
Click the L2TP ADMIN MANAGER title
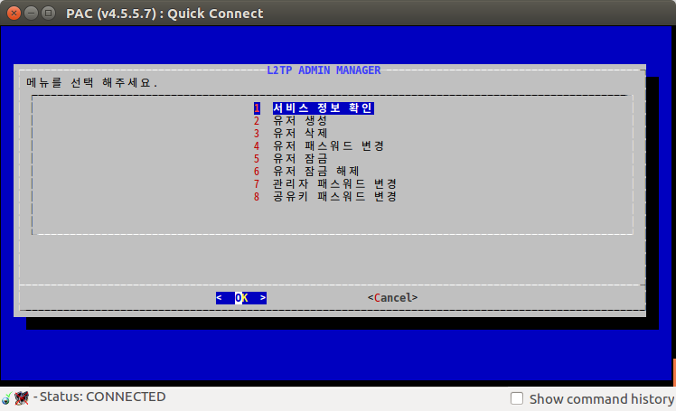(324, 70)
